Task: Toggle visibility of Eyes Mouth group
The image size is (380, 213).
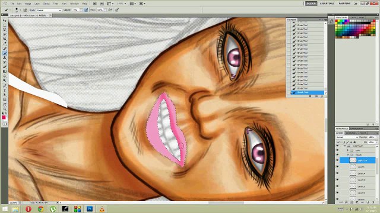Action: [x=337, y=146]
